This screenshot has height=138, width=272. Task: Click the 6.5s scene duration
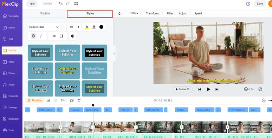coord(249,89)
